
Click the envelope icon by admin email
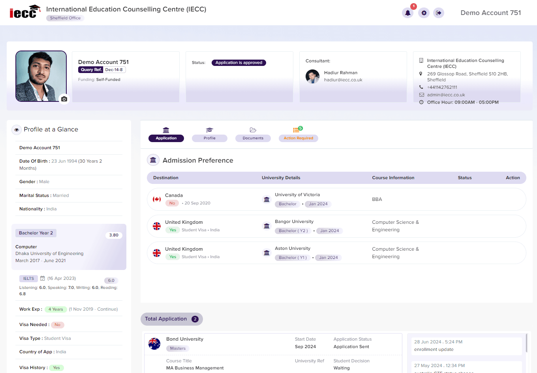pos(421,95)
